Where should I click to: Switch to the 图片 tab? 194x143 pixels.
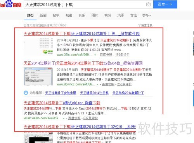[95, 16]
